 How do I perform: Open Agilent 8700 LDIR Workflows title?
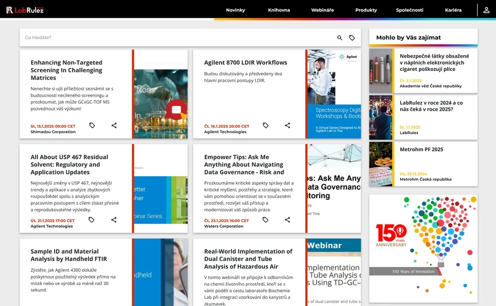pyautogui.click(x=245, y=63)
